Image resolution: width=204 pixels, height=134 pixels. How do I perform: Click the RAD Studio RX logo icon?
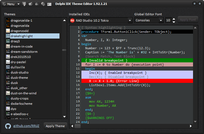(x=72, y=20)
